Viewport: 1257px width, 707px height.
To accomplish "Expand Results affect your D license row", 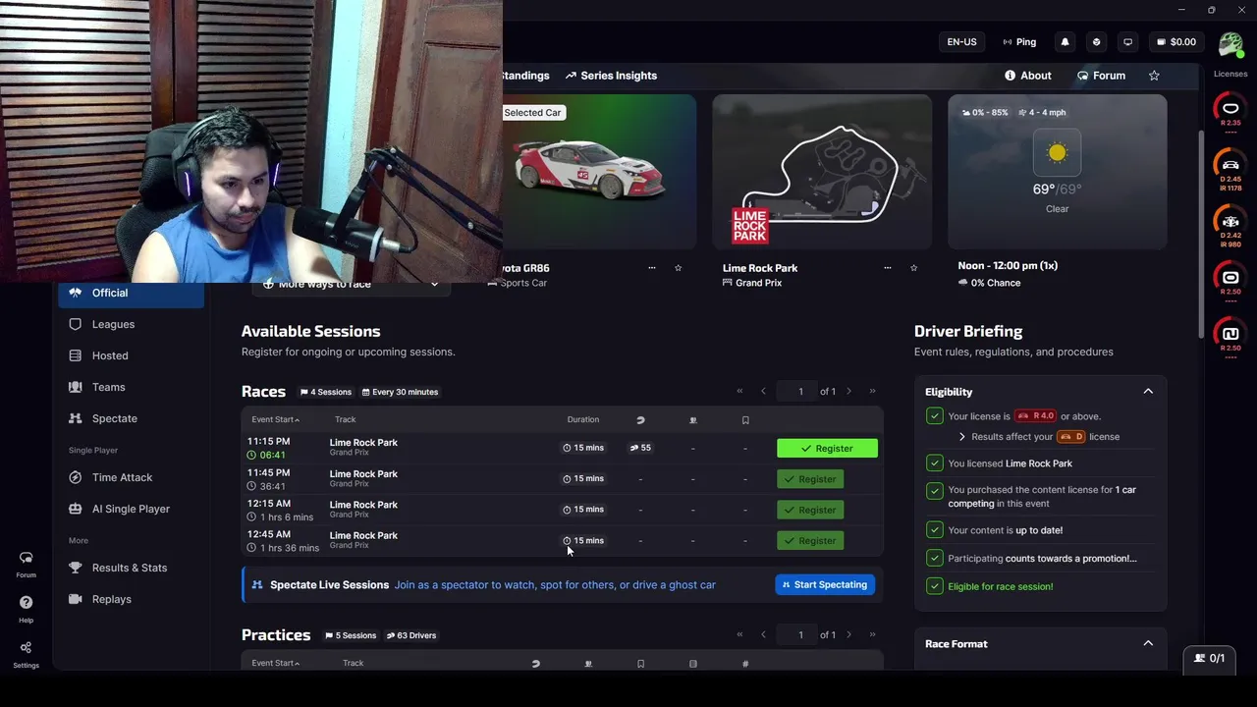I will (1039, 437).
